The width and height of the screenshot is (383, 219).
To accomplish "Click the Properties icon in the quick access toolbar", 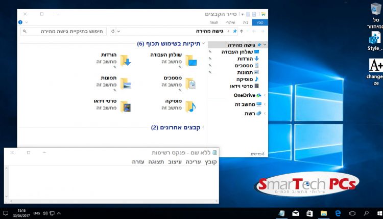I will tap(254, 14).
